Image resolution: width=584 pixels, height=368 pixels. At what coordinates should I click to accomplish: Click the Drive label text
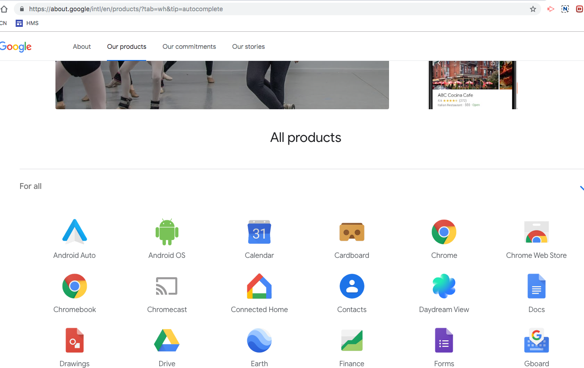click(x=167, y=364)
